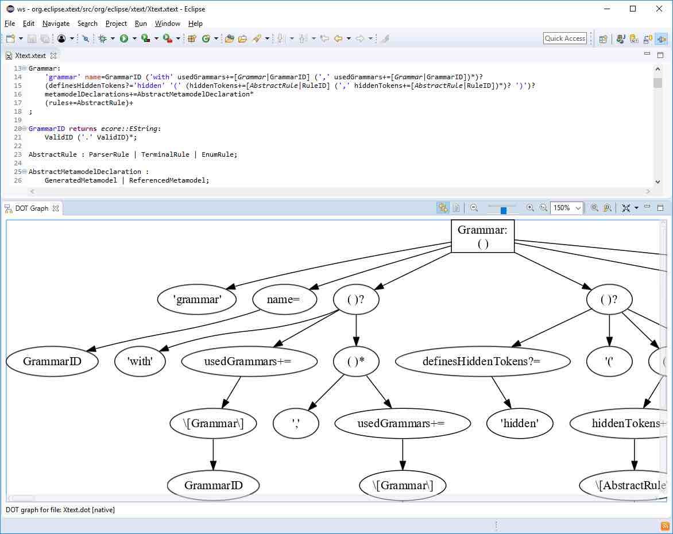Image resolution: width=673 pixels, height=534 pixels.
Task: Run the application with the green Run icon
Action: (123, 38)
